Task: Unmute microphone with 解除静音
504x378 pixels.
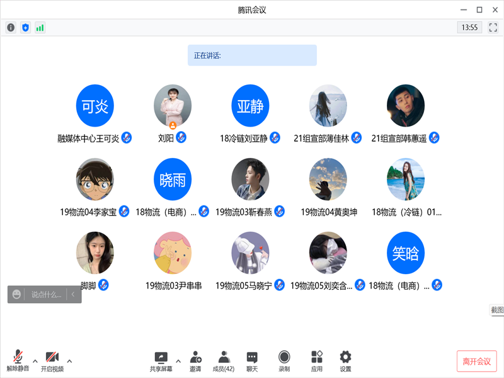Action: tap(18, 361)
